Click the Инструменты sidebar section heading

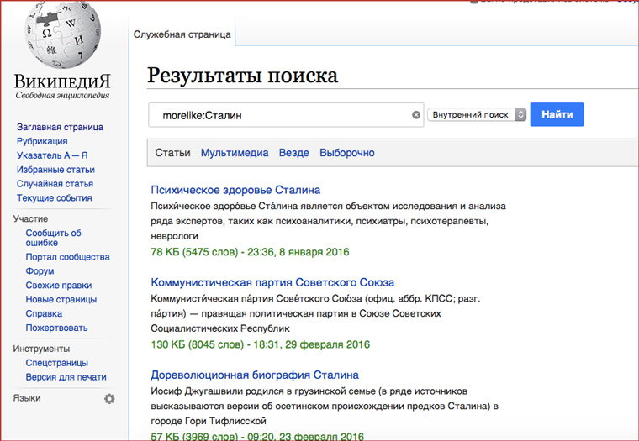coord(41,349)
